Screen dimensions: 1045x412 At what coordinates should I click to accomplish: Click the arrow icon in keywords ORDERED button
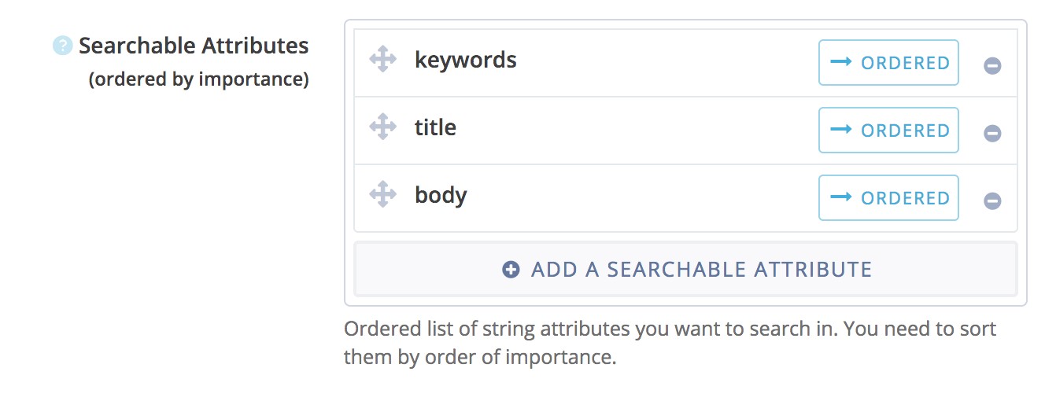(x=841, y=62)
